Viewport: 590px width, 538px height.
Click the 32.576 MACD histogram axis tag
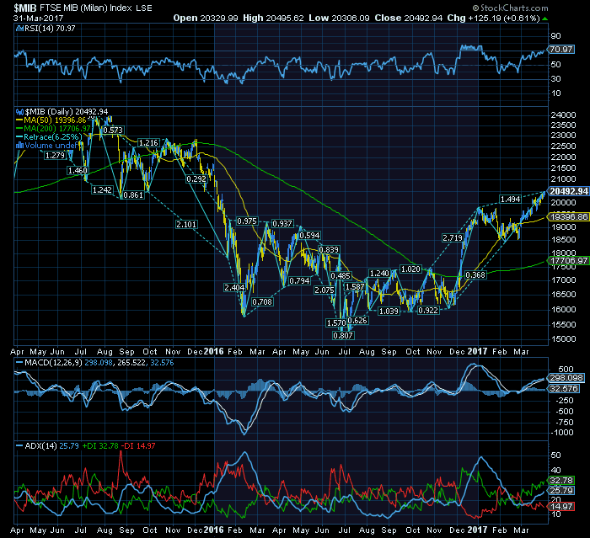point(564,388)
